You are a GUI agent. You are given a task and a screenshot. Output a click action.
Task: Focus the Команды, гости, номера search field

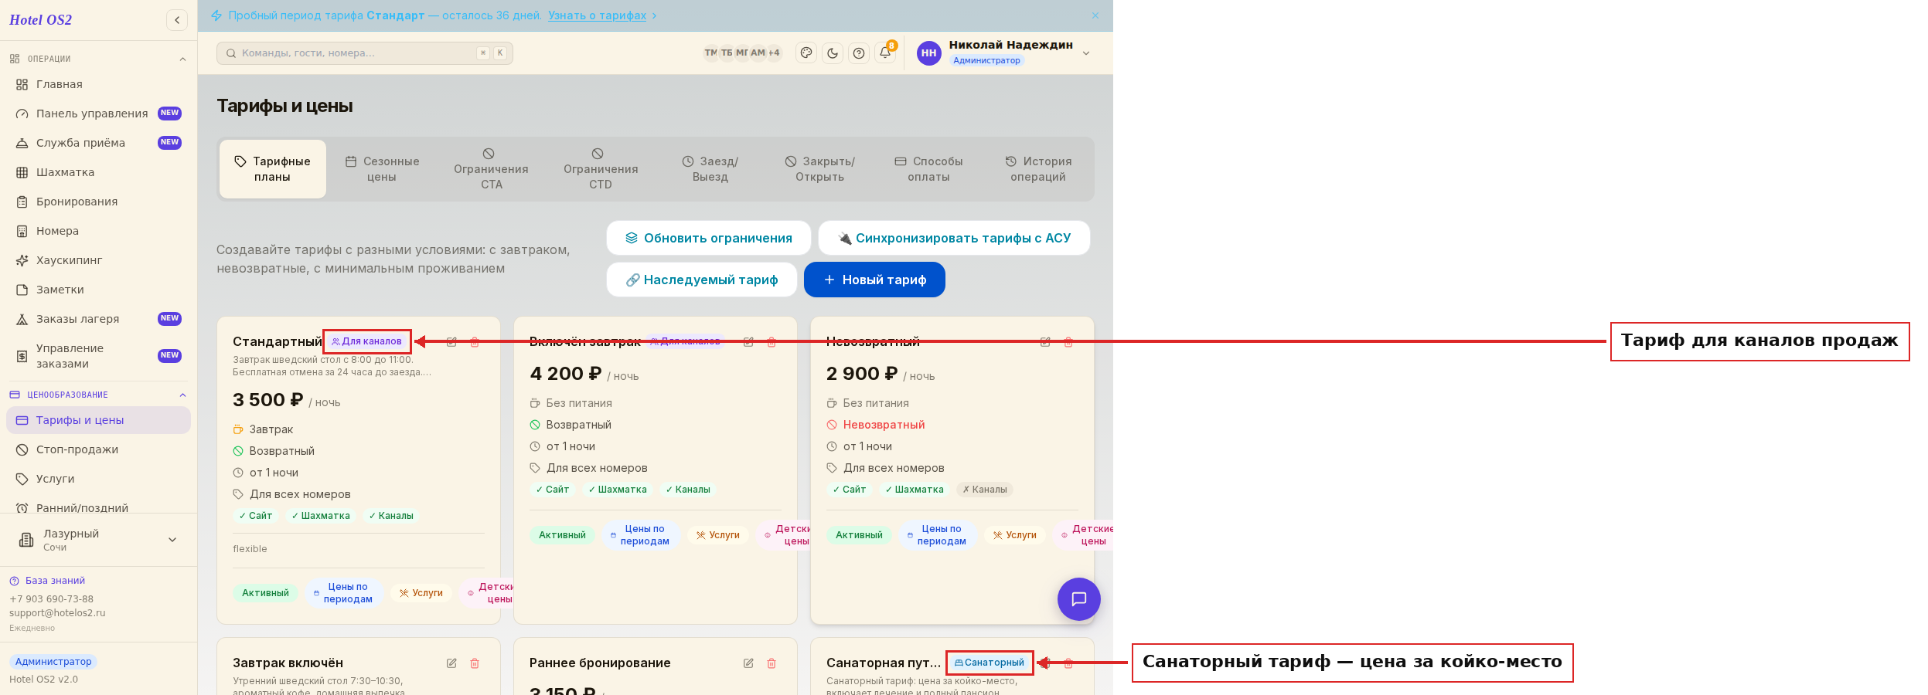coord(364,53)
